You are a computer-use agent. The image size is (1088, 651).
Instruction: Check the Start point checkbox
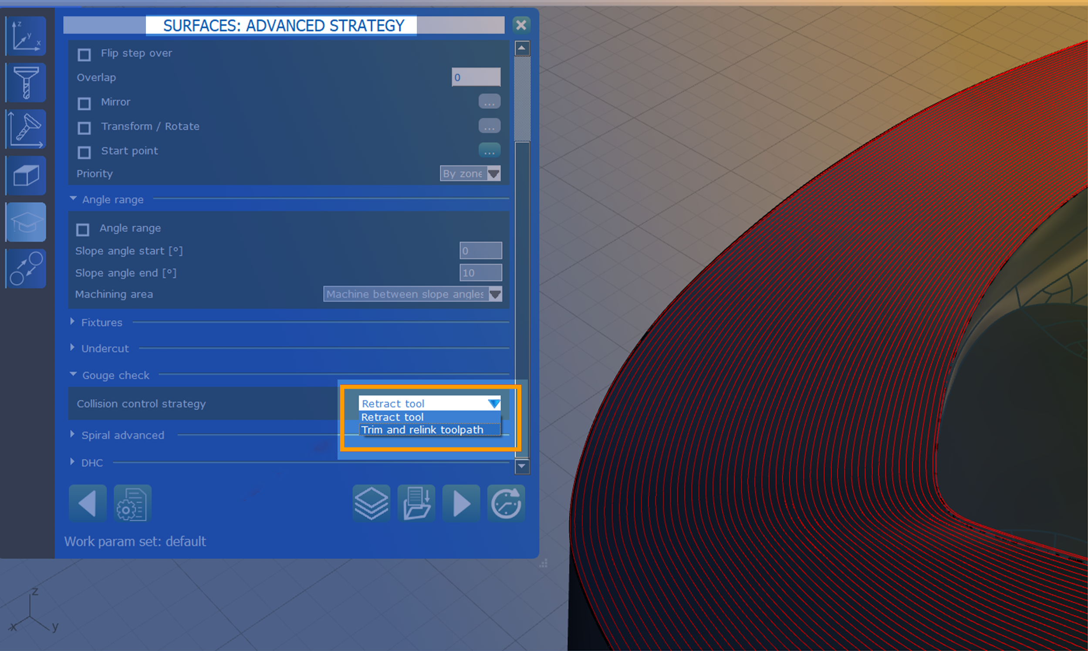tap(84, 152)
